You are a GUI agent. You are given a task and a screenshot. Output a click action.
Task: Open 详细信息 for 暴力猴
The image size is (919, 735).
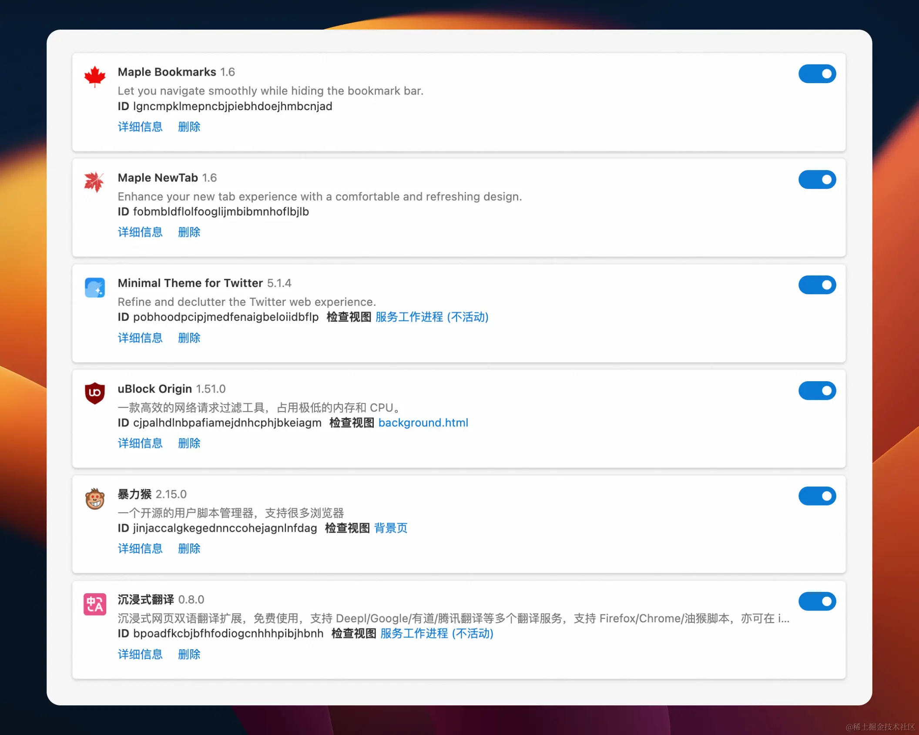[x=140, y=548]
